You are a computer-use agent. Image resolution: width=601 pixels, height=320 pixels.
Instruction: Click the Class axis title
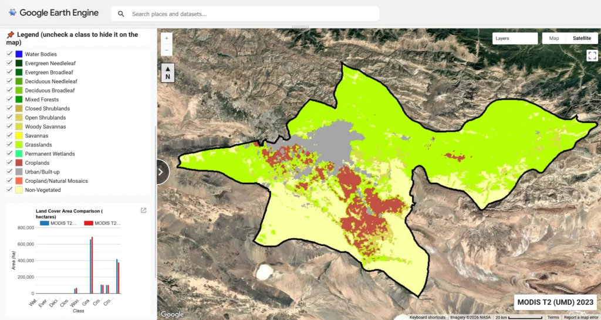(78, 311)
